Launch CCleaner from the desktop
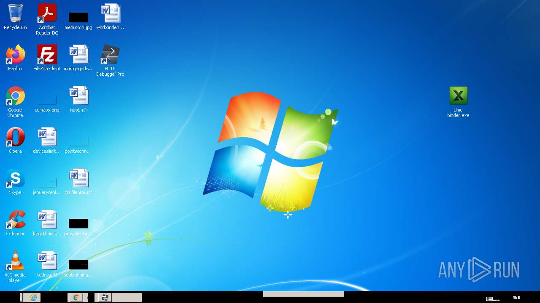540x303 pixels. 15,223
